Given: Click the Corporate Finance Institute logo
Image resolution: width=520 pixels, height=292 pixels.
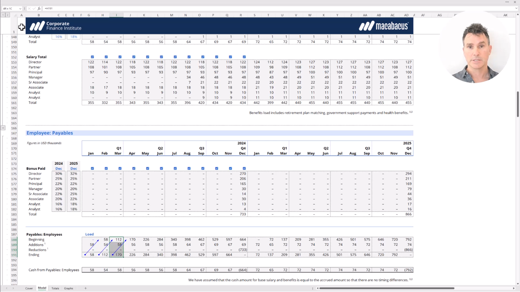Looking at the screenshot, I should pos(56,26).
